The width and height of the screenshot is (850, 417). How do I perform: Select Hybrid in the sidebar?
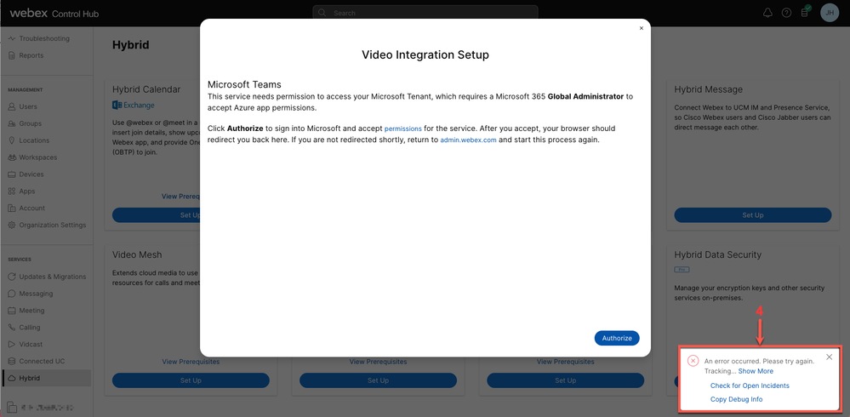pos(46,378)
